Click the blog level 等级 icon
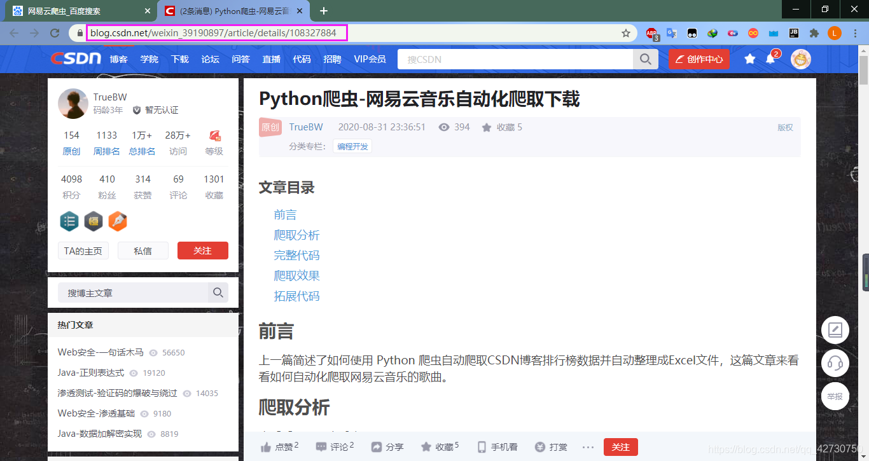The height and width of the screenshot is (461, 869). point(214,135)
